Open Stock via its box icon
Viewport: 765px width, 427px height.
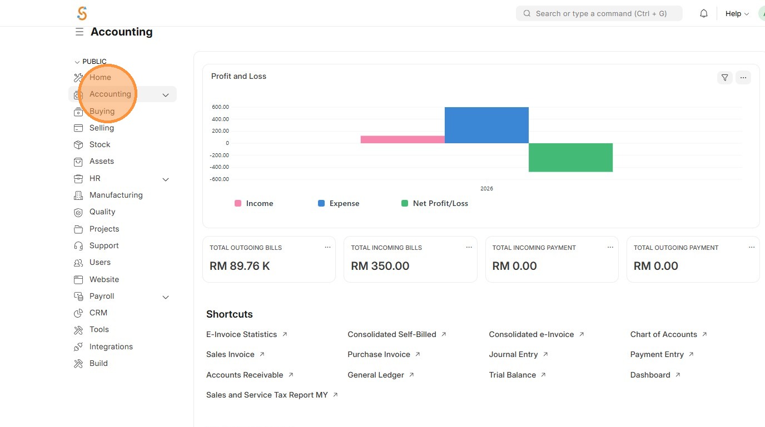point(78,145)
